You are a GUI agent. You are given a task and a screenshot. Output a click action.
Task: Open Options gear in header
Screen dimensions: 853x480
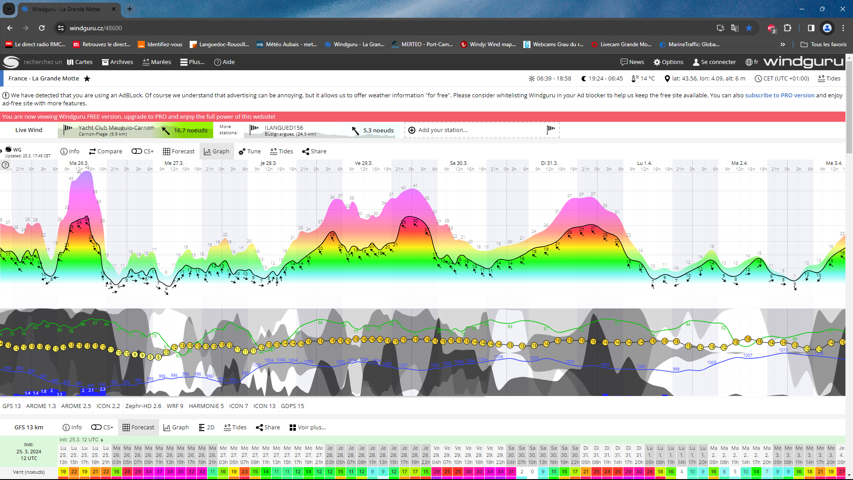coord(668,62)
